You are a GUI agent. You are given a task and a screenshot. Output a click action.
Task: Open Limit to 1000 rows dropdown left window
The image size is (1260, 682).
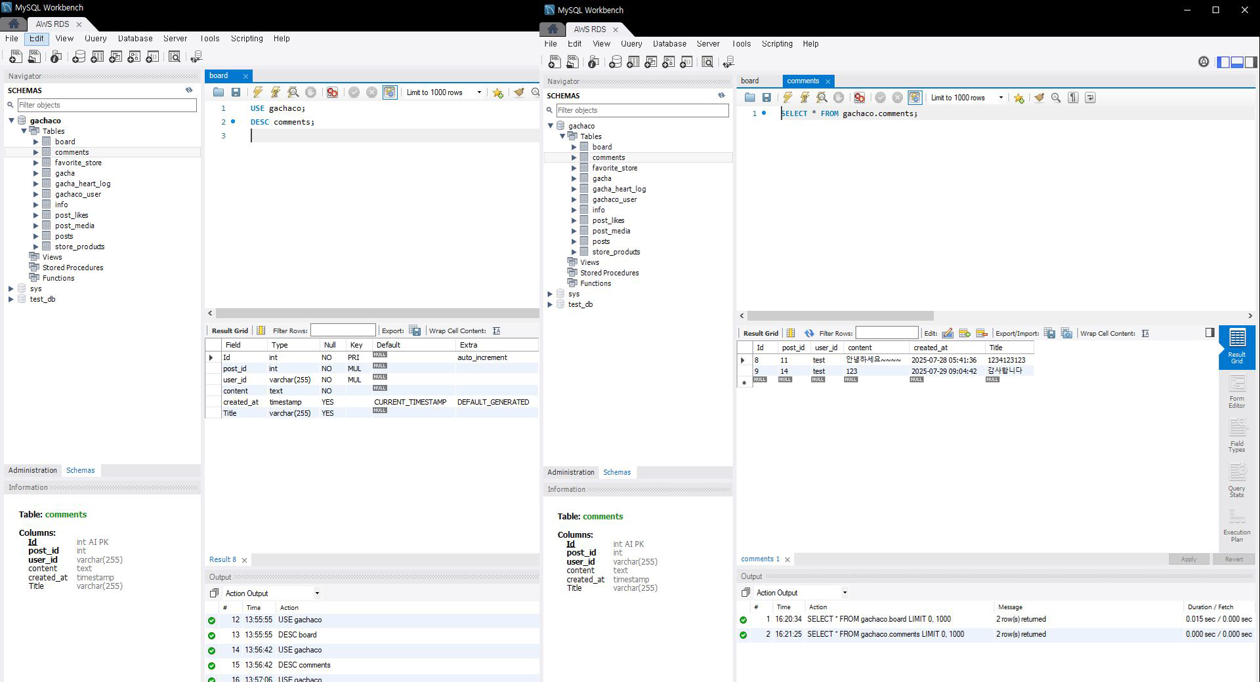[x=479, y=92]
